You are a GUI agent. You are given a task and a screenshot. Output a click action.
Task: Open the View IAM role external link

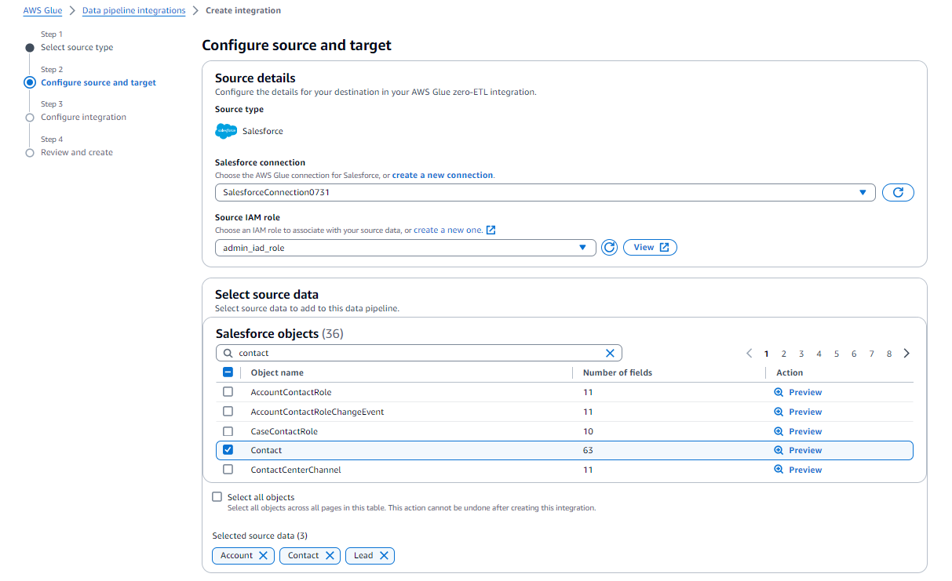pos(650,247)
